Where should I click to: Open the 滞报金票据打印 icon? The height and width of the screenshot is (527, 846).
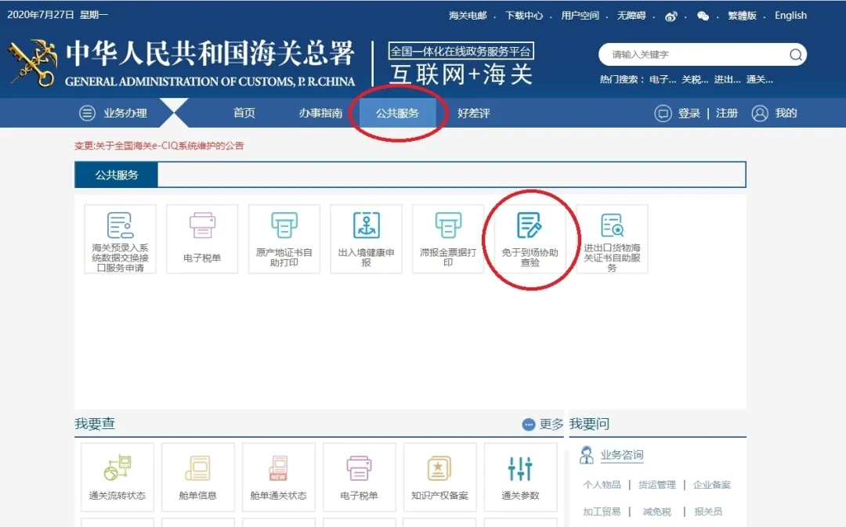(447, 226)
